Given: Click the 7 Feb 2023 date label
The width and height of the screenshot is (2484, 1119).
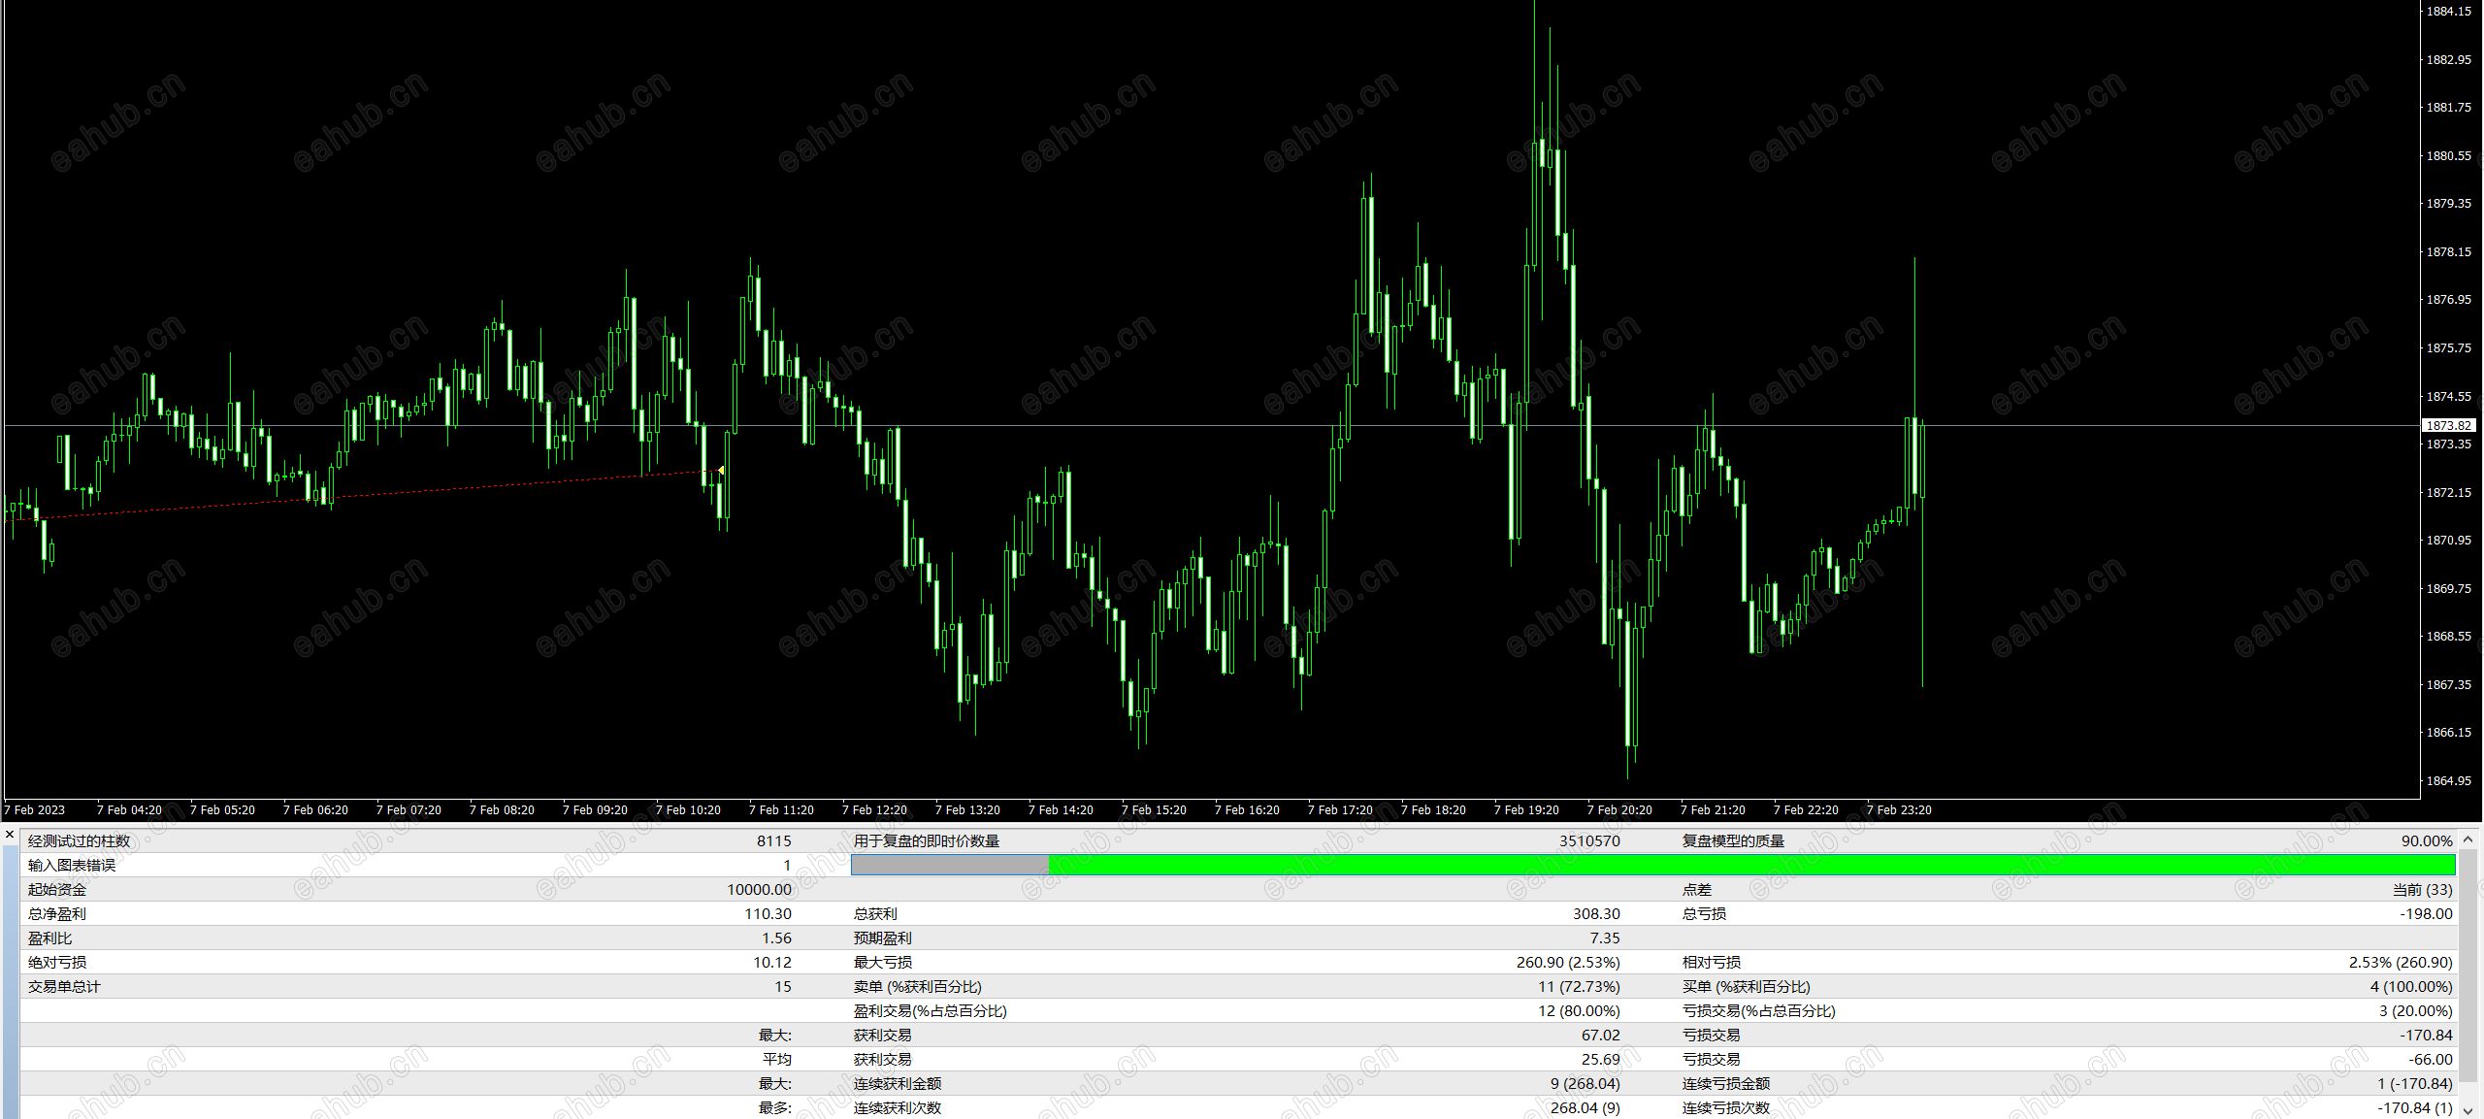Looking at the screenshot, I should point(35,810).
